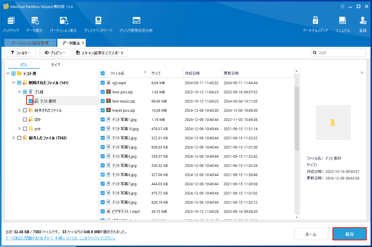Image resolution: width=372 pixels, height=247 pixels.
Task: Uncheck the テスト写真10.jpg checkbox
Action: tap(103, 129)
